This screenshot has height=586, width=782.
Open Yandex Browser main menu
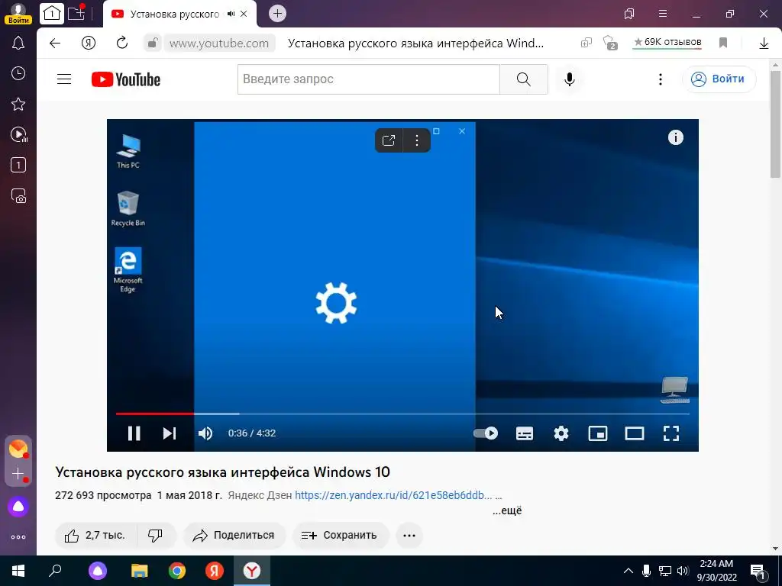click(663, 14)
